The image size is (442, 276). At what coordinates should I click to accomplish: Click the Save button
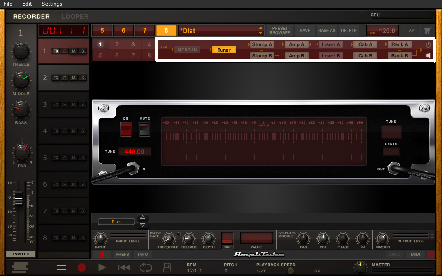[305, 30]
